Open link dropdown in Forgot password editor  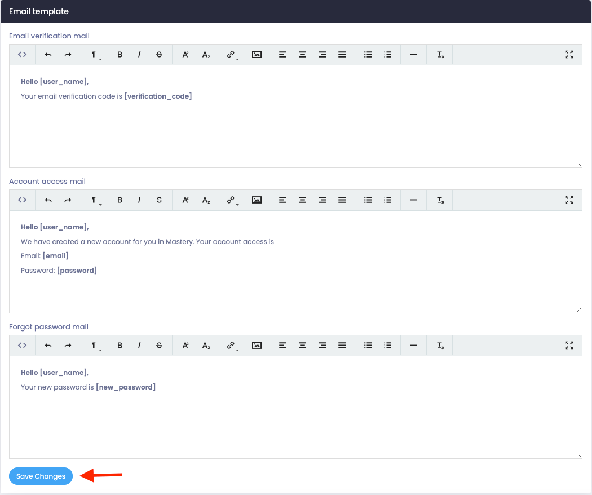[231, 346]
